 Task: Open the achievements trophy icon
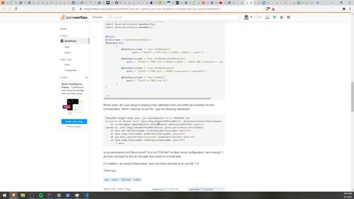(274, 17)
